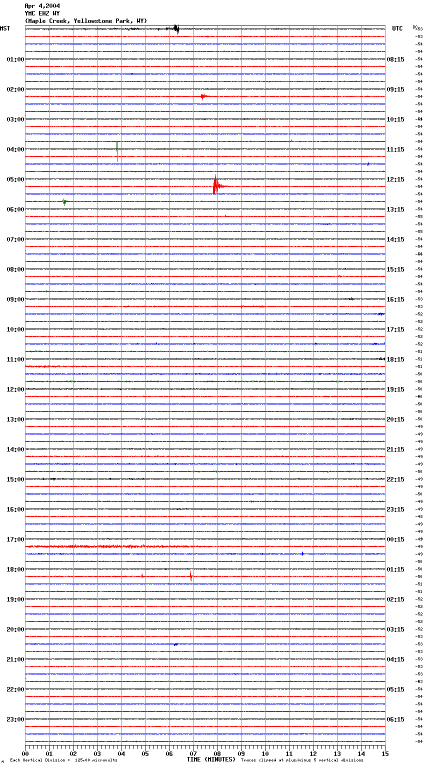Click the Each Vertical Division 125.00 microvolts note
The image size is (425, 767).
click(x=63, y=760)
